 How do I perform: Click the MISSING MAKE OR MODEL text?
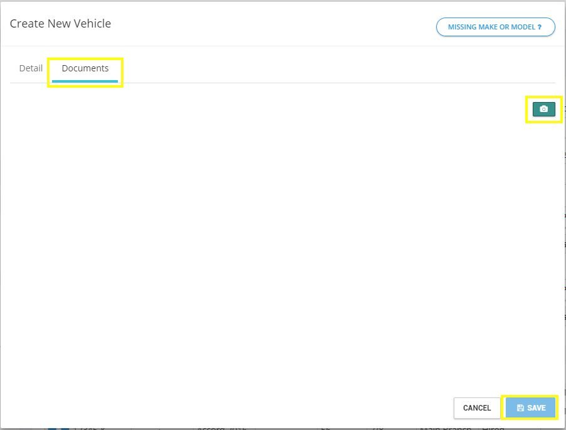[x=491, y=27]
